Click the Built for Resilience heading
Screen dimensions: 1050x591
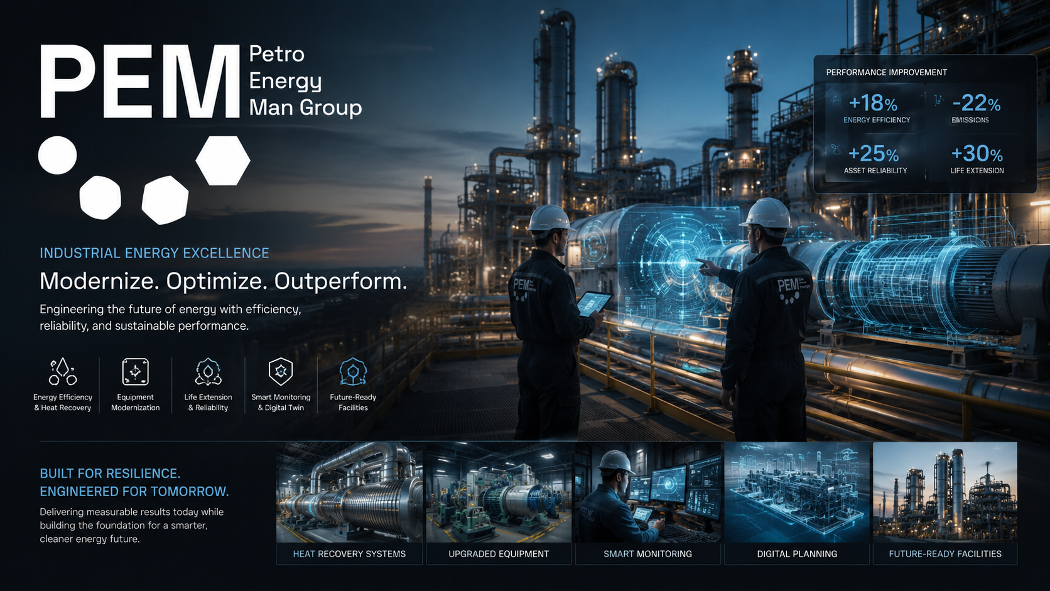134,482
